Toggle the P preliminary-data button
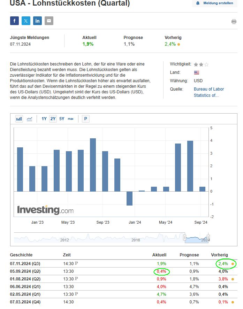The image size is (243, 309). tap(85, 119)
